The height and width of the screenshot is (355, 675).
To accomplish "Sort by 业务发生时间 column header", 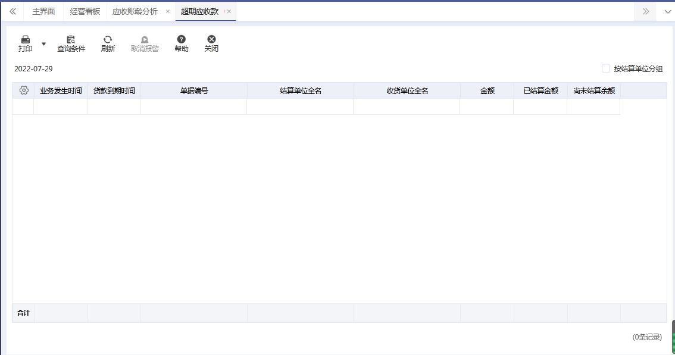I will click(x=61, y=91).
